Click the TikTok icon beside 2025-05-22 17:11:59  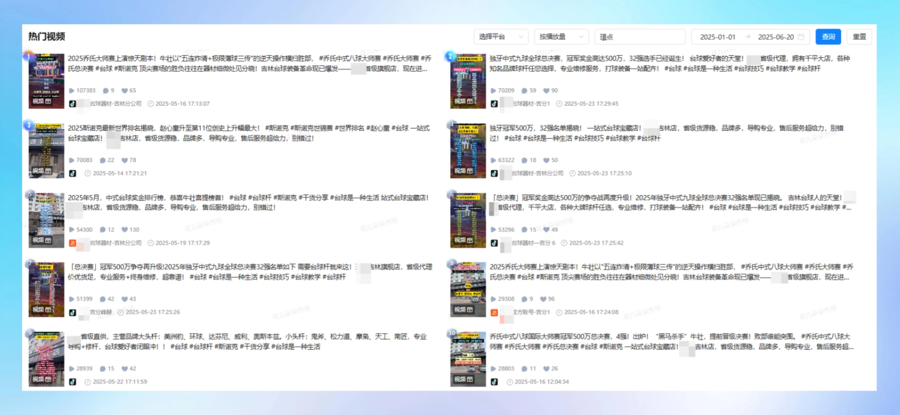pyautogui.click(x=73, y=382)
